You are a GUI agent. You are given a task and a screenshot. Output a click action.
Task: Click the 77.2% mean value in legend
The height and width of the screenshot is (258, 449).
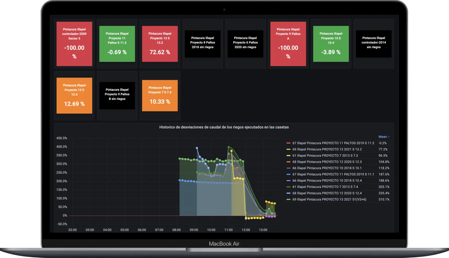(383, 149)
